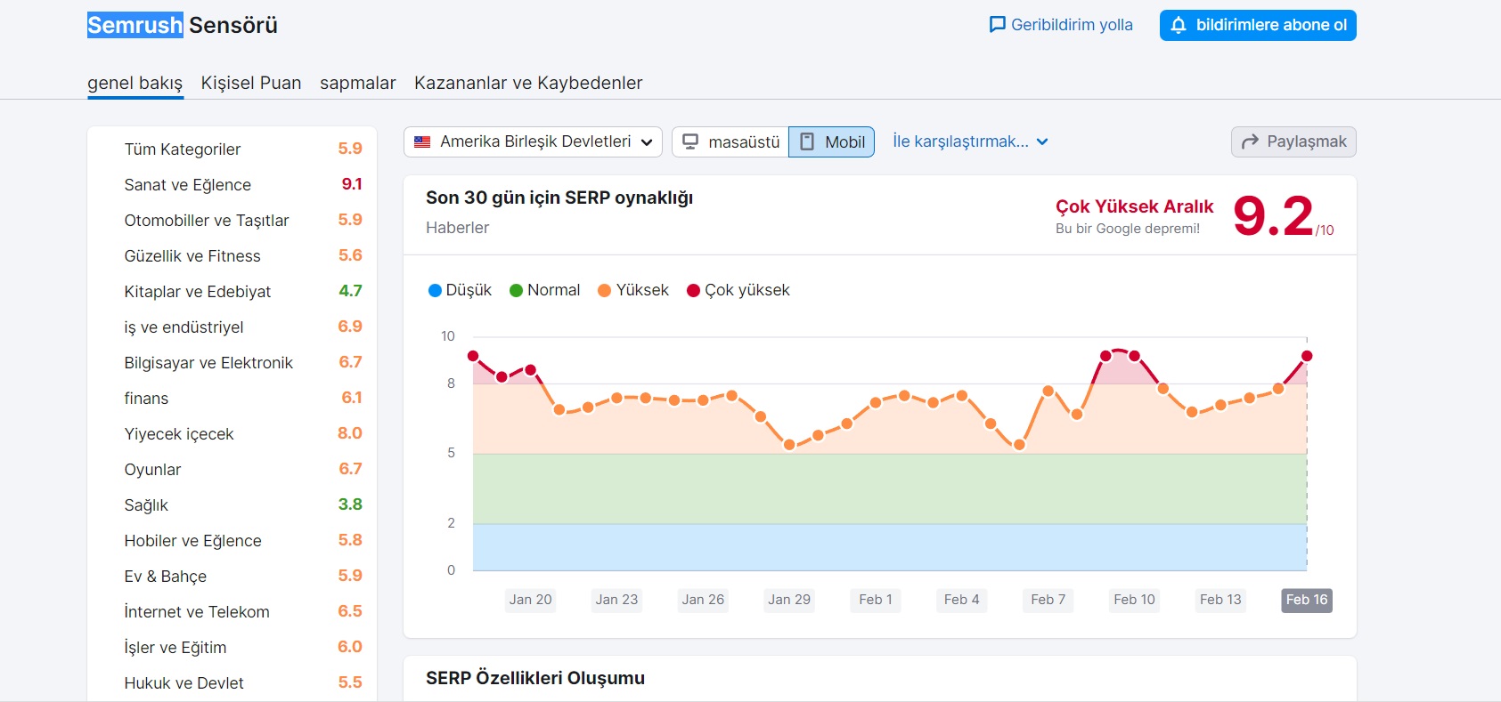Viewport: 1501px width, 702px height.
Task: Open the Kazananlar ve Kaybedenler tab
Action: click(x=528, y=83)
